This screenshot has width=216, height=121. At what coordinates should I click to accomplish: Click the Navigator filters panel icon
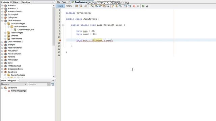[x=52, y=84]
